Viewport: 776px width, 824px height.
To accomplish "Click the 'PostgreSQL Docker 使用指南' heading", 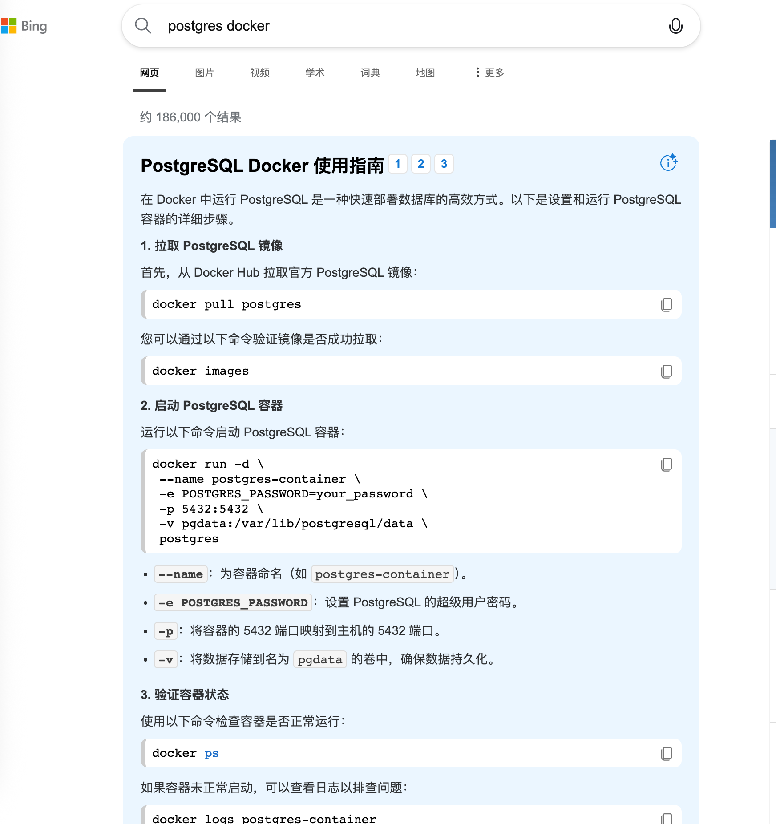I will click(262, 165).
